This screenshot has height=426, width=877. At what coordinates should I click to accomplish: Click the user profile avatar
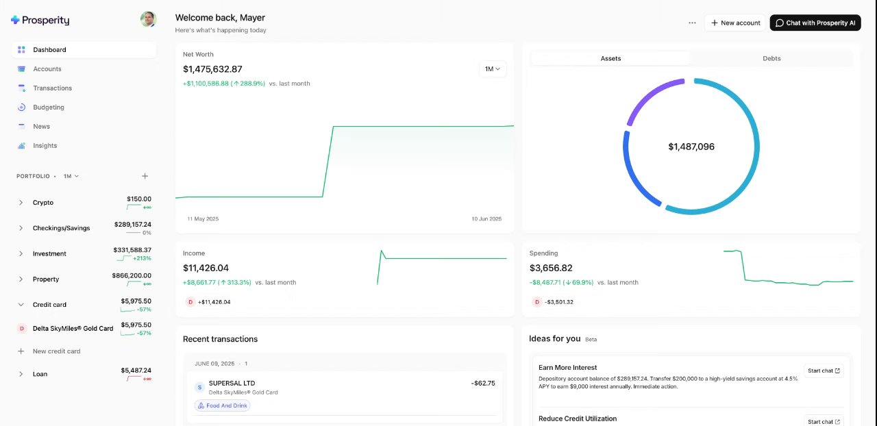pyautogui.click(x=148, y=19)
